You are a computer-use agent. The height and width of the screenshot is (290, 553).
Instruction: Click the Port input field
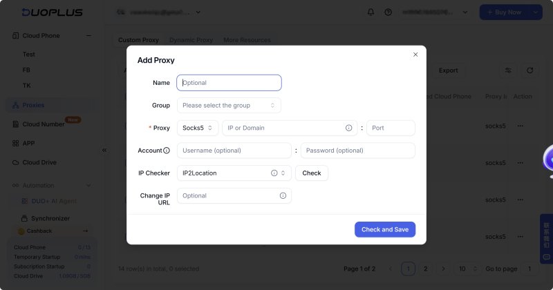coord(391,128)
